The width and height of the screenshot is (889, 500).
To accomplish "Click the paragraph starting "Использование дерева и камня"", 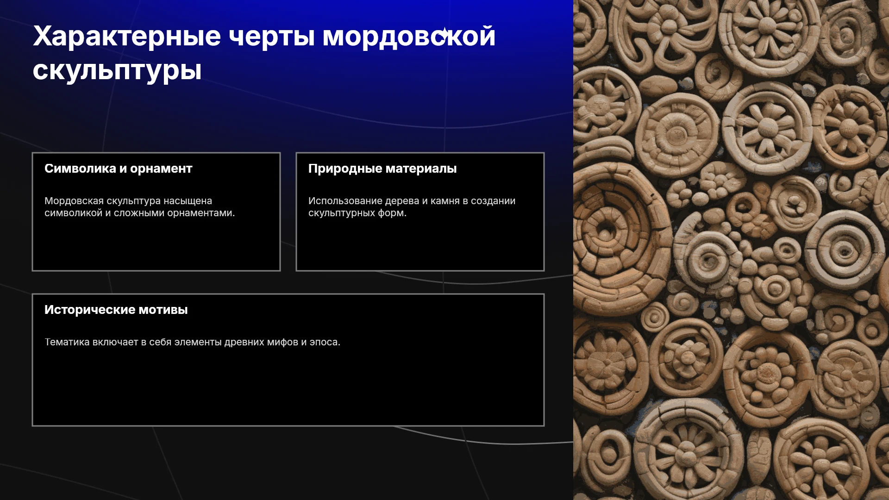I will point(412,207).
